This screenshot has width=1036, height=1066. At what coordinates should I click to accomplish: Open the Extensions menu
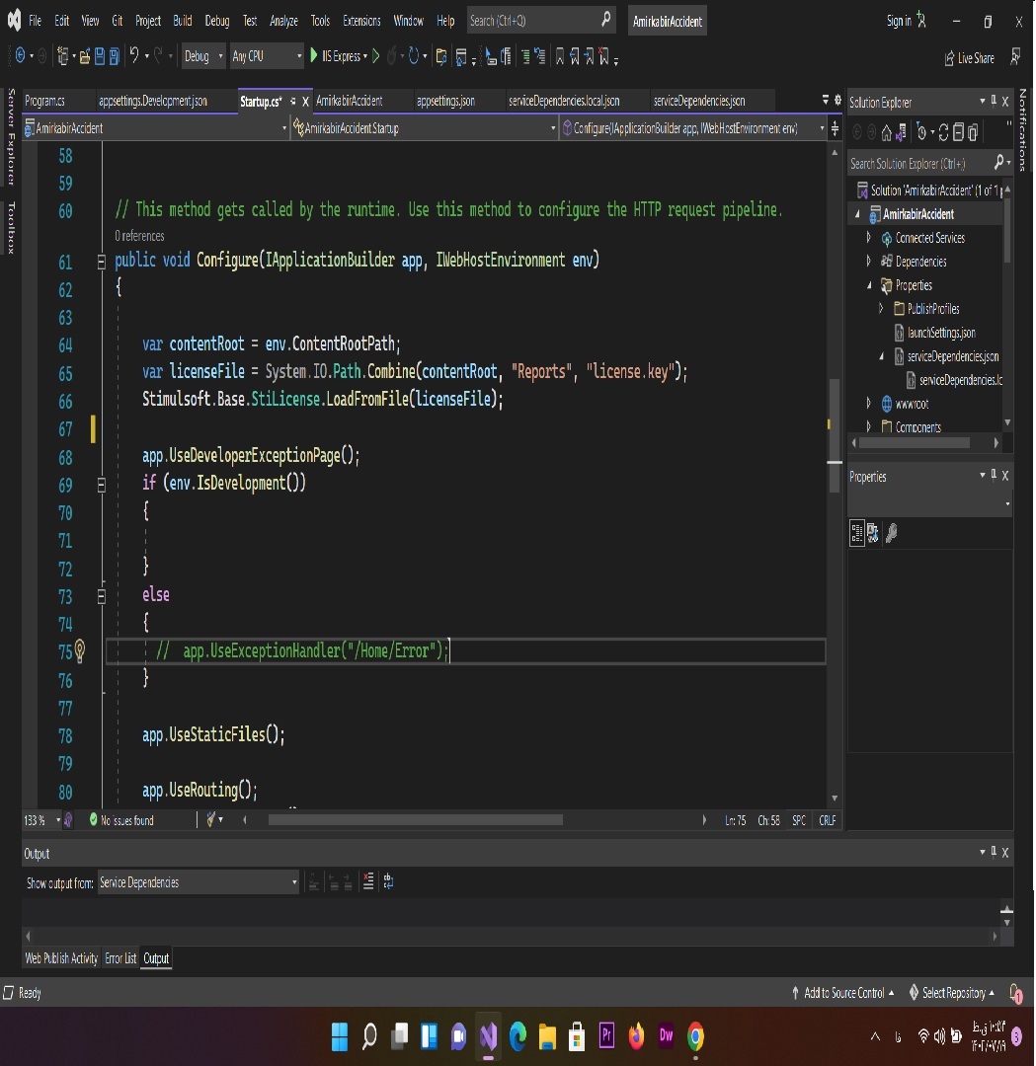(x=361, y=21)
